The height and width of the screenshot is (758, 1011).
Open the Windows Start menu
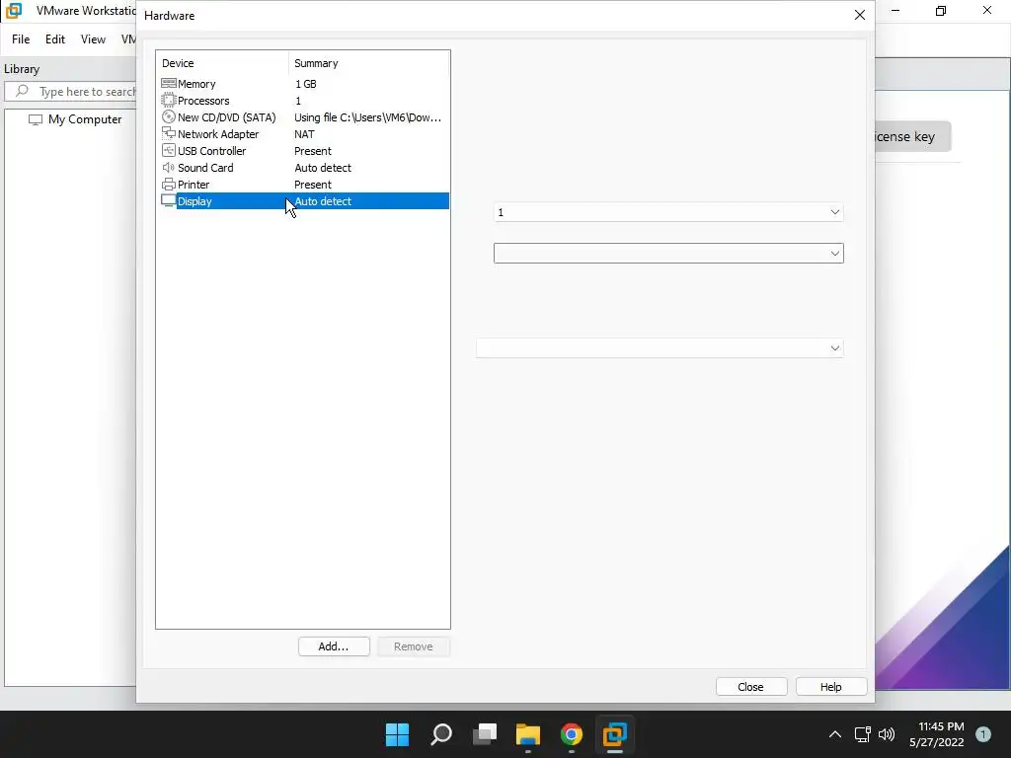click(x=397, y=734)
